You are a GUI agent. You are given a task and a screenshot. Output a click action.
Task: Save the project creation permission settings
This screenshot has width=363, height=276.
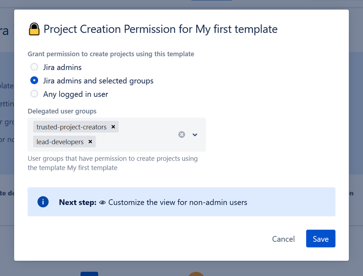pyautogui.click(x=320, y=239)
